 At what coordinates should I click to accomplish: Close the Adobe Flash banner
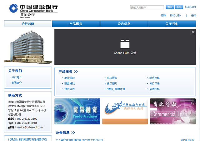tap(193, 32)
